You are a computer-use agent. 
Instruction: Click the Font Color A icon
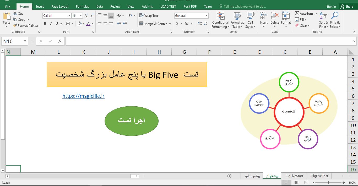point(88,24)
